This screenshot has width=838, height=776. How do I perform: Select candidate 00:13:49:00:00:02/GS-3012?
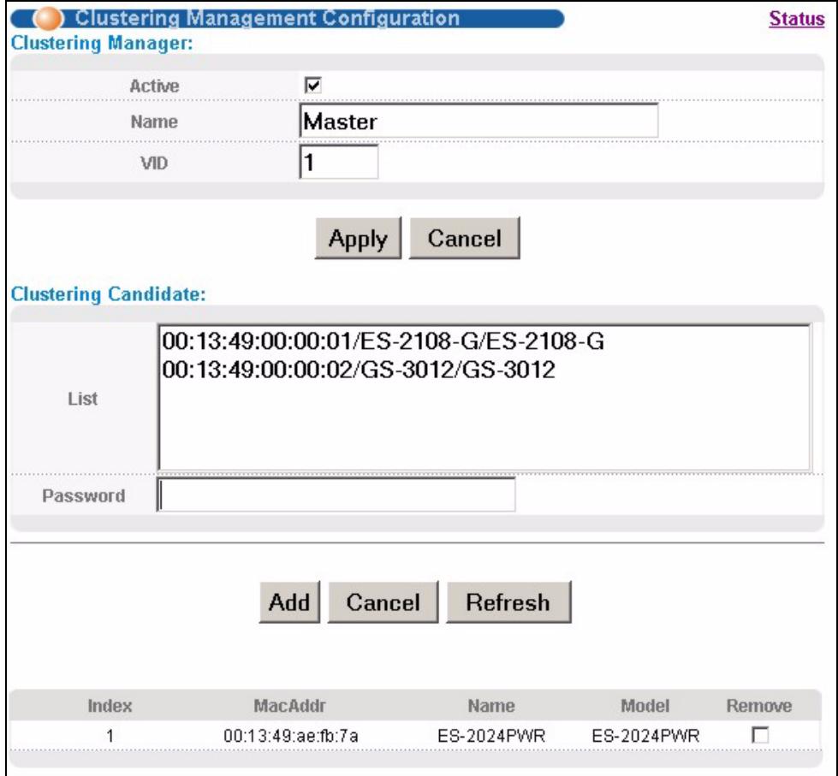pos(359,370)
